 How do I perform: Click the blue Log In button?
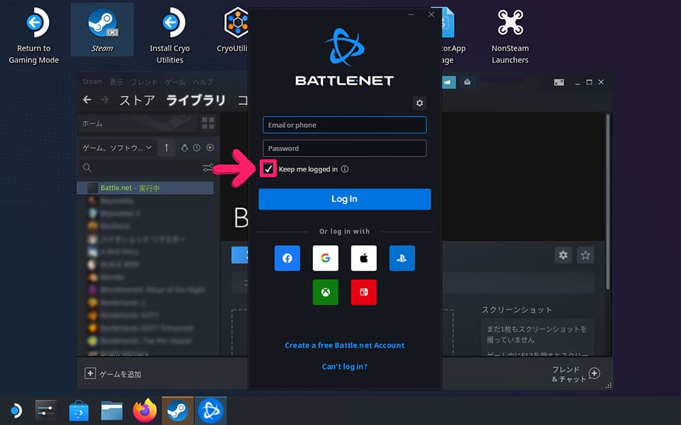tap(344, 199)
